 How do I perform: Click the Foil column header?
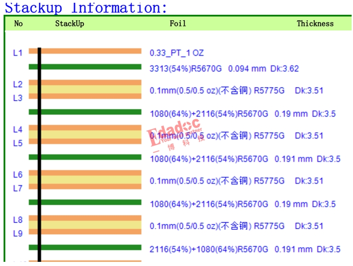tap(178, 24)
